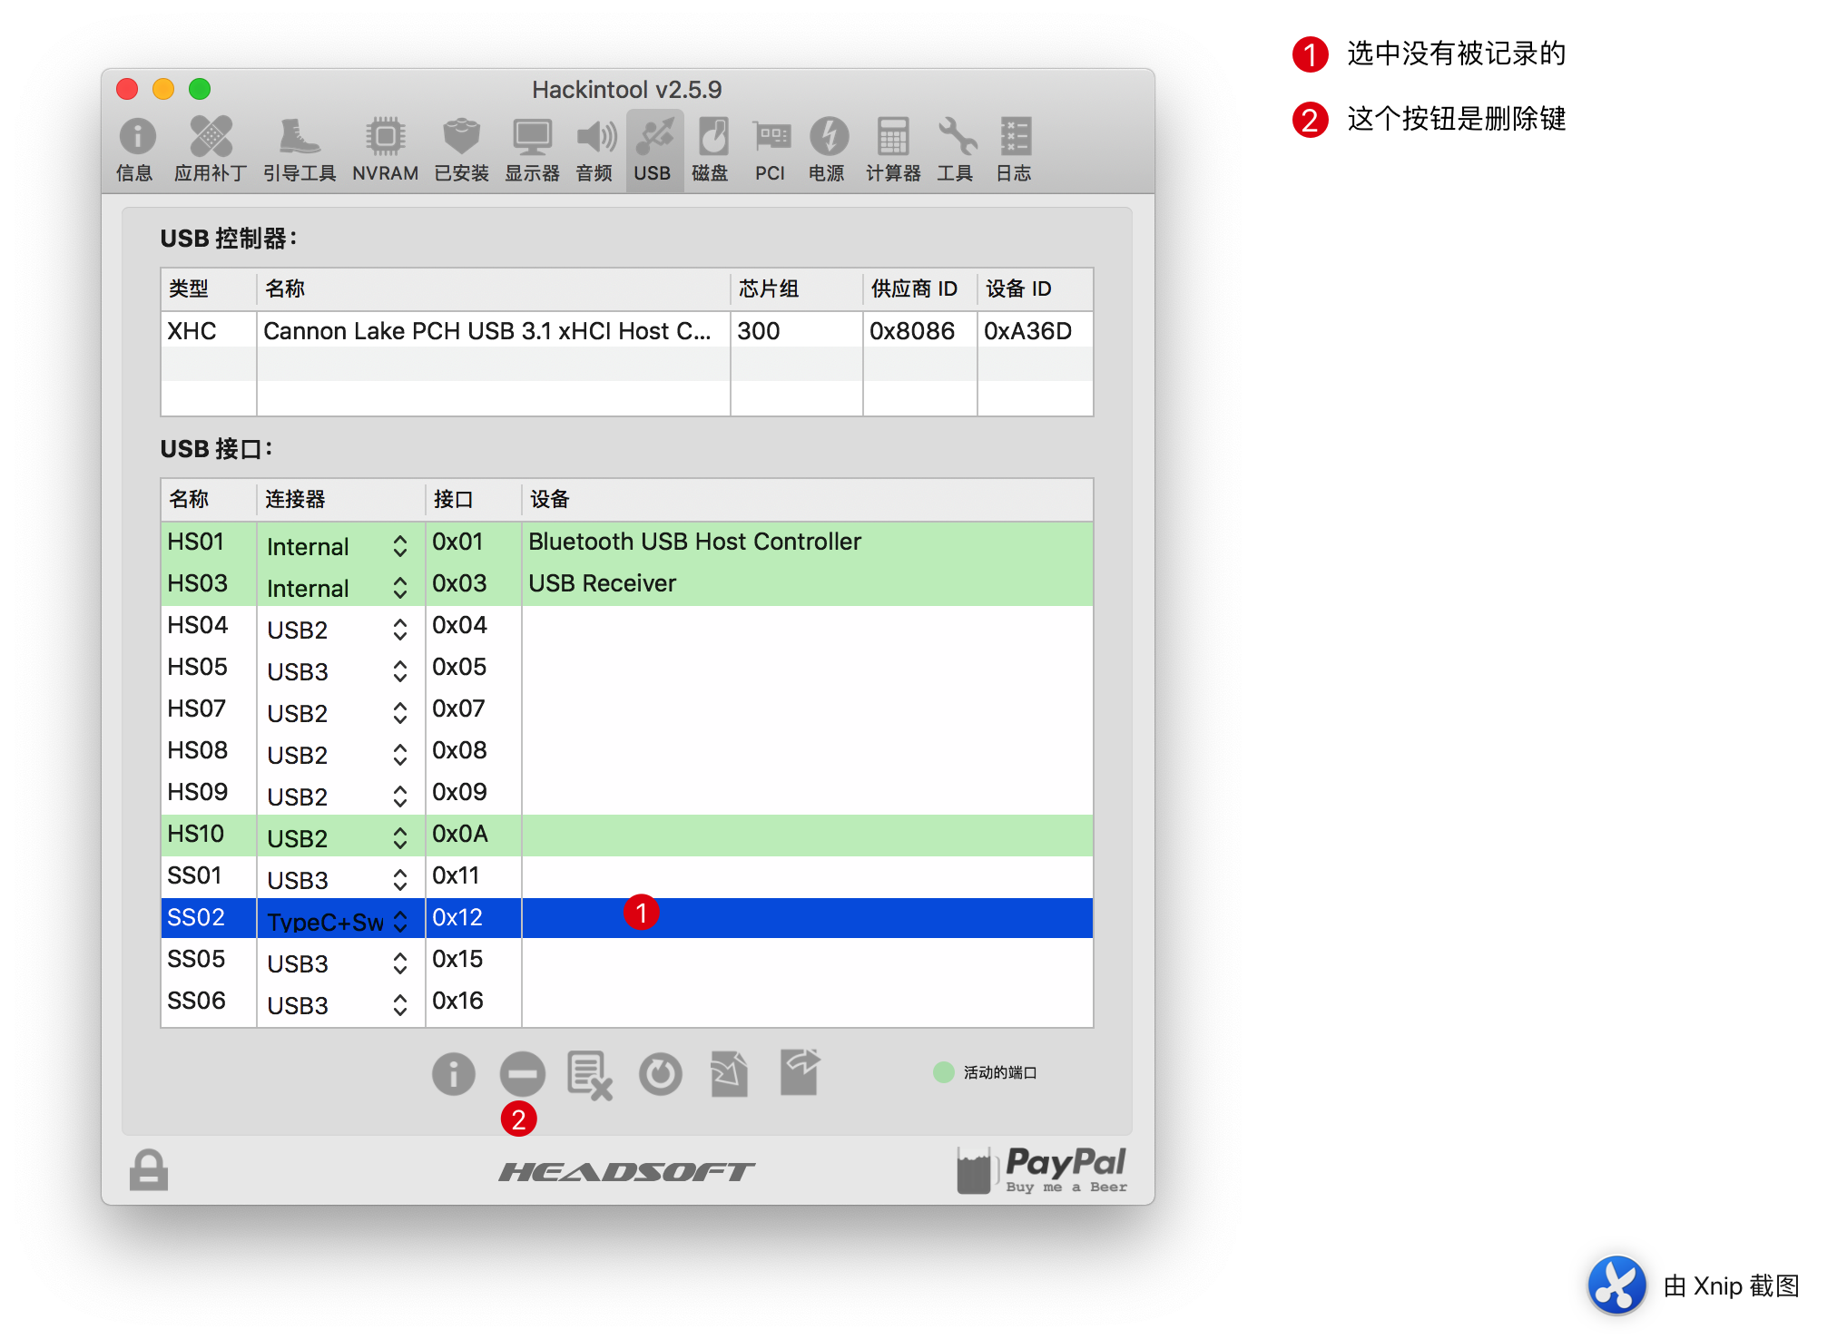Open the NVRAM chip icon
1837x1339 pixels.
click(386, 150)
